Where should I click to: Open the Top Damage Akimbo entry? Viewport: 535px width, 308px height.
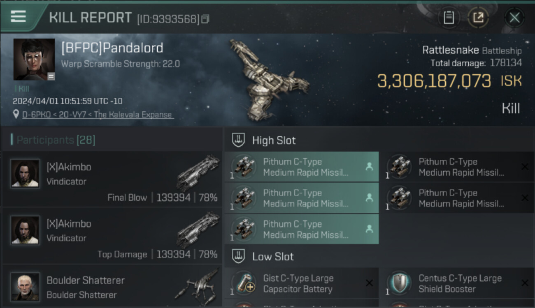point(112,235)
